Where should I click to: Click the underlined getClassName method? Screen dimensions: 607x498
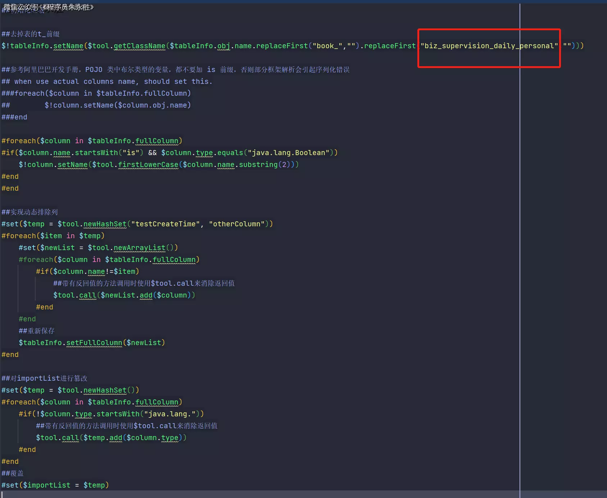pyautogui.click(x=140, y=46)
